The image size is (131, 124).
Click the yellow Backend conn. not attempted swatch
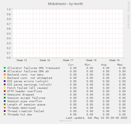[5, 78]
